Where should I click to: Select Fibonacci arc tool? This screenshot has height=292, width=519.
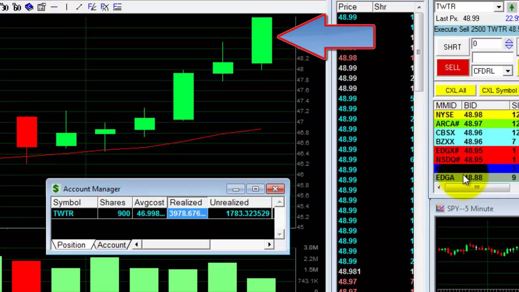point(105,7)
